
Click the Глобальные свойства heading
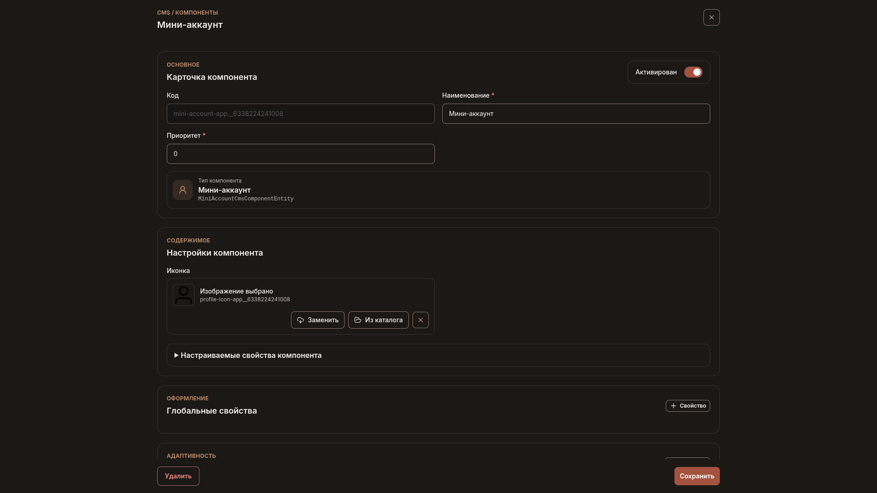[212, 411]
